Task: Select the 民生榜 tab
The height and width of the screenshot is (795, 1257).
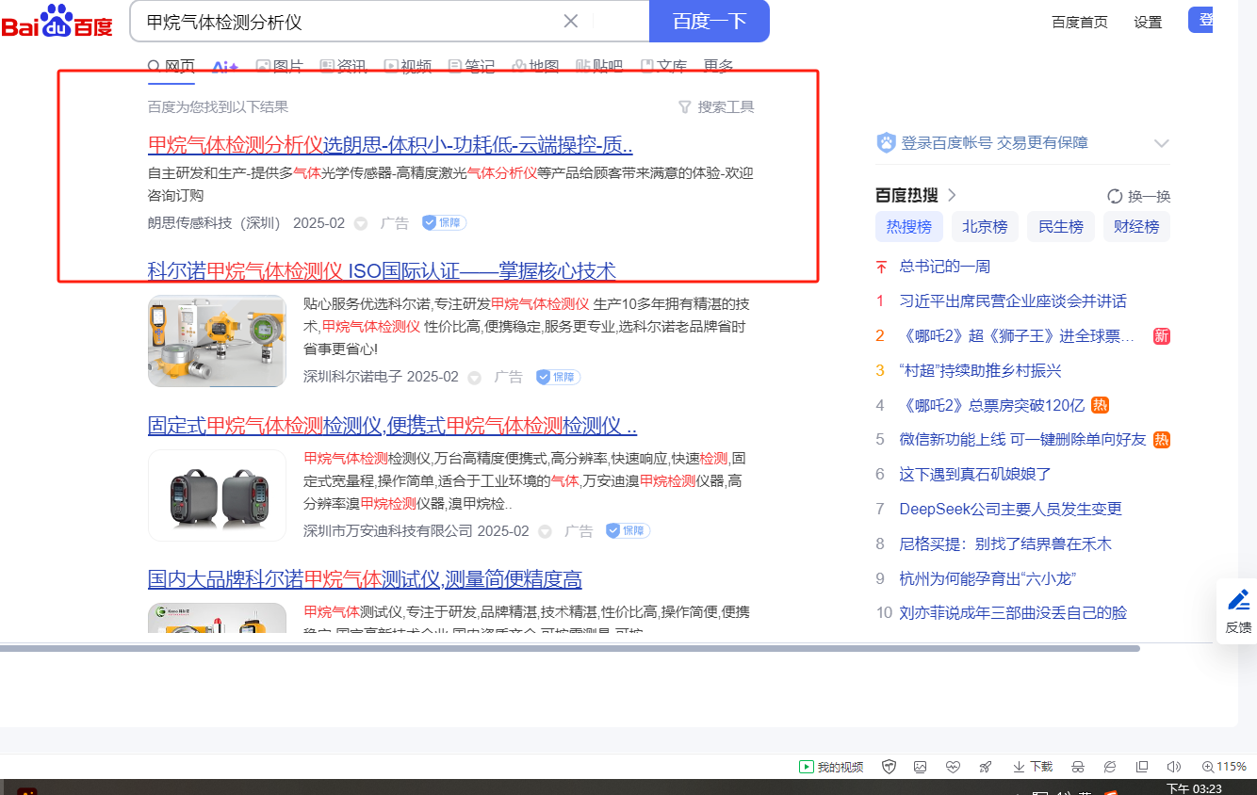Action: coord(1061,227)
